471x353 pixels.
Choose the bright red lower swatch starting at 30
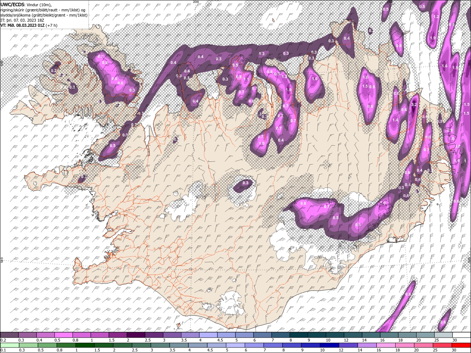(x=461, y=345)
